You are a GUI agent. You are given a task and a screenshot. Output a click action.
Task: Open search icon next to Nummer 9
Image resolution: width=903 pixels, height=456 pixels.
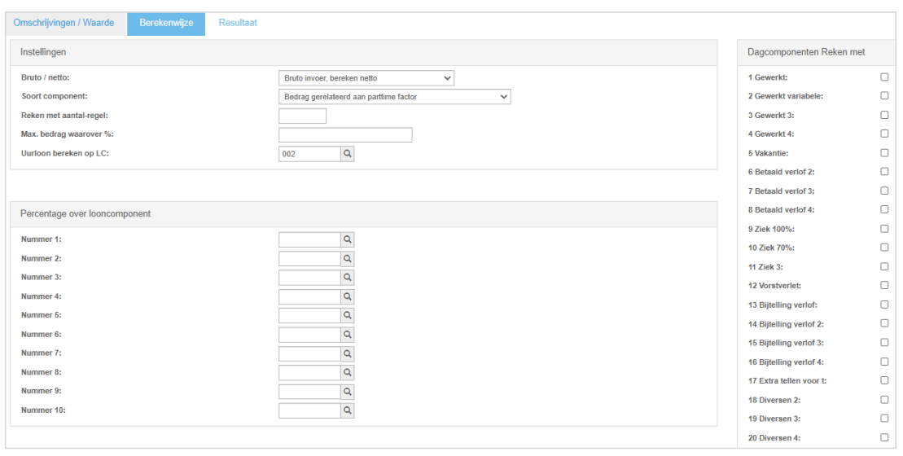(347, 392)
